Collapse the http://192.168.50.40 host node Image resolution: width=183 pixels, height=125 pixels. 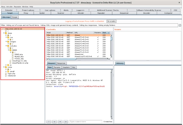coord(2,29)
